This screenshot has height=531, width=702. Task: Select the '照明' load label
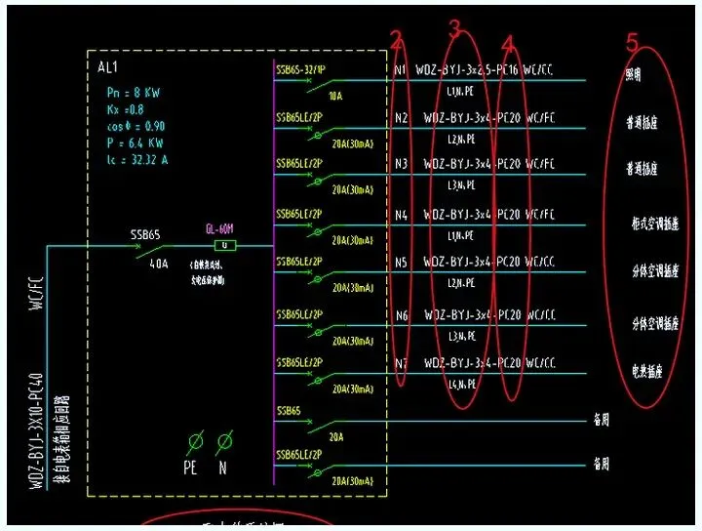[x=633, y=73]
